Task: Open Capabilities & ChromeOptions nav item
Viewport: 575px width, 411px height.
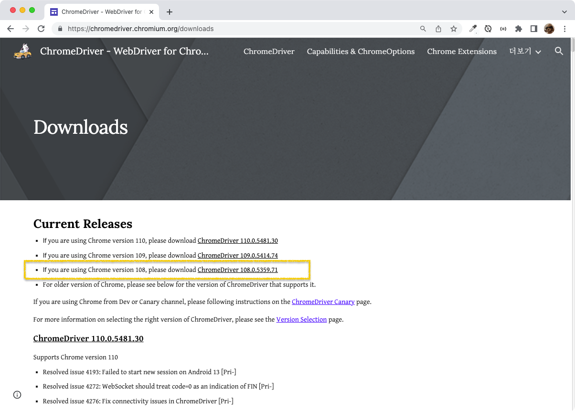Action: (x=361, y=52)
